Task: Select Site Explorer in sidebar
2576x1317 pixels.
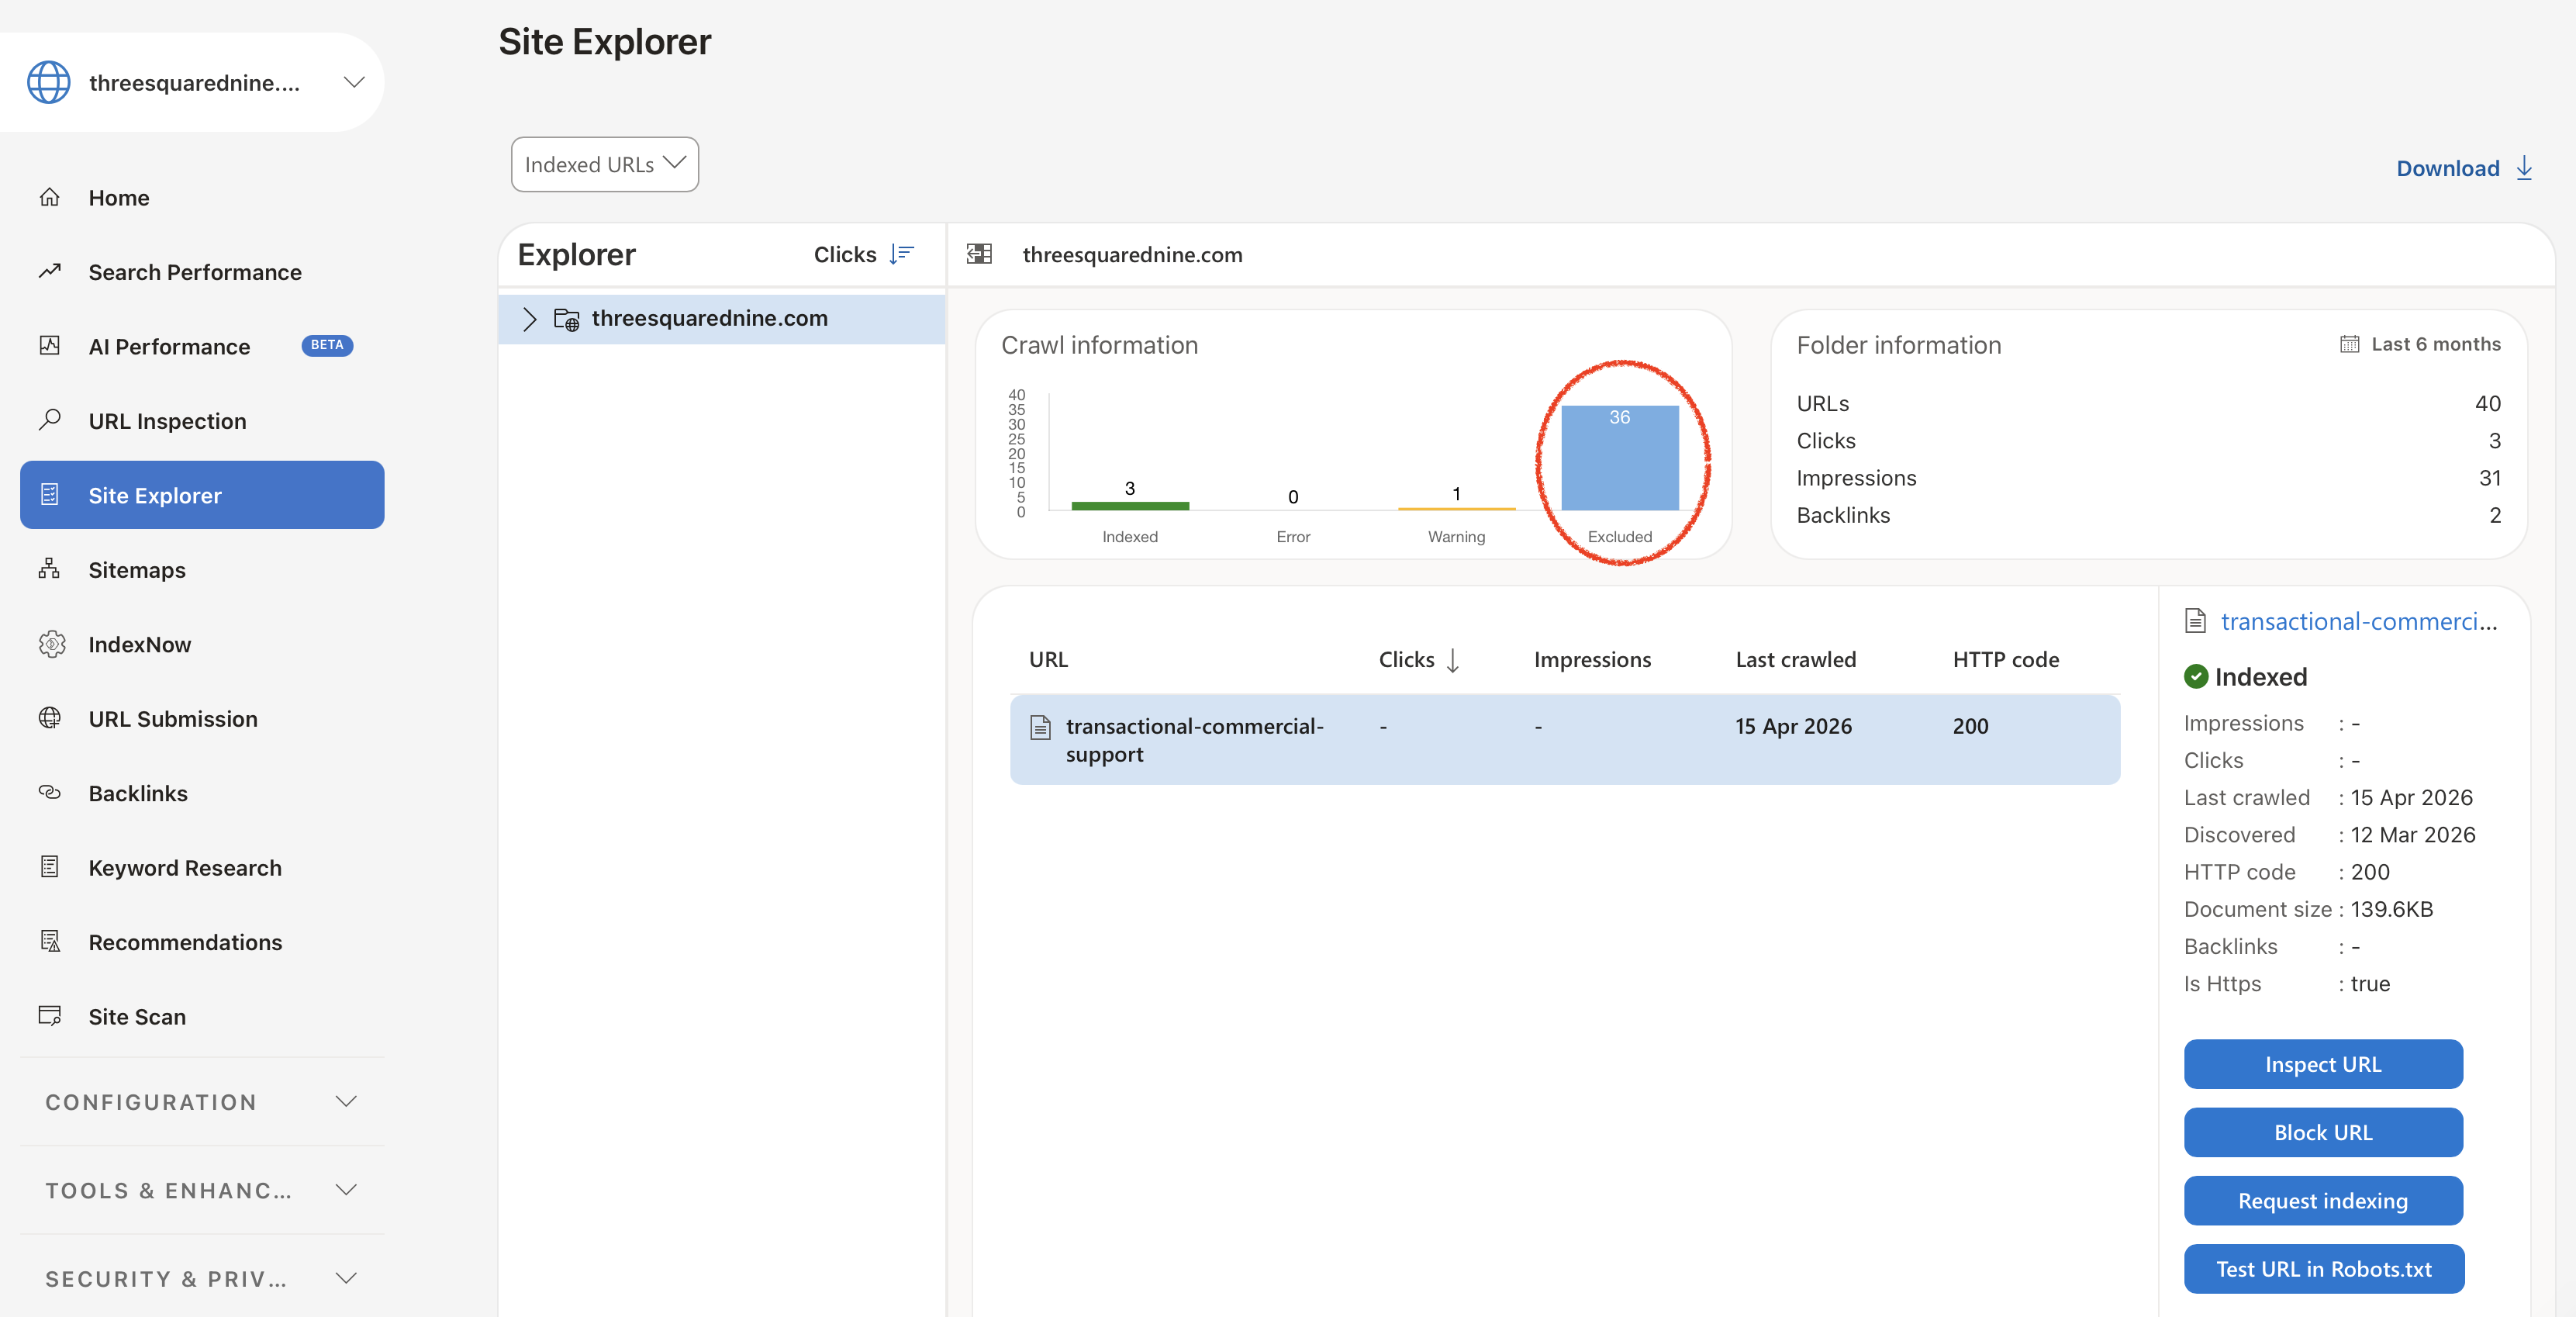Action: tap(202, 495)
